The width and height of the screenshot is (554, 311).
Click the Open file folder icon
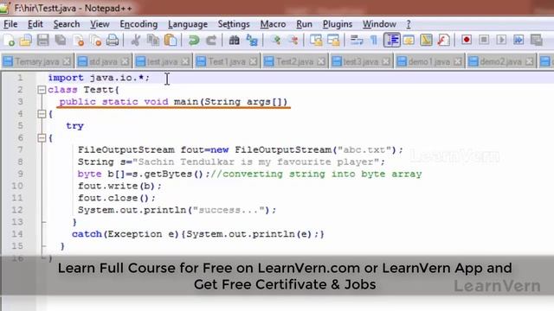pyautogui.click(x=26, y=41)
